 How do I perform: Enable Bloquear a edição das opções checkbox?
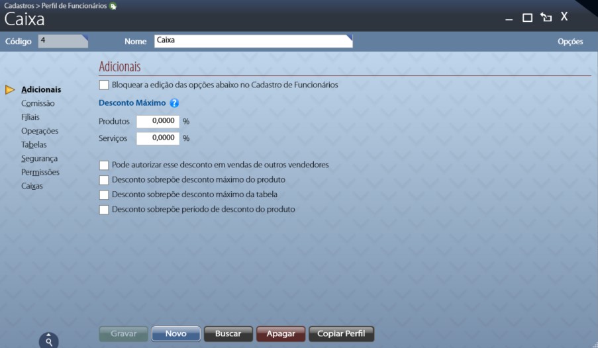click(104, 85)
